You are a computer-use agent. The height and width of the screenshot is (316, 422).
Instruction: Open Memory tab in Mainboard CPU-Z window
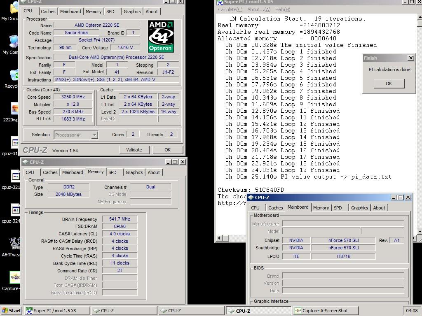click(321, 208)
